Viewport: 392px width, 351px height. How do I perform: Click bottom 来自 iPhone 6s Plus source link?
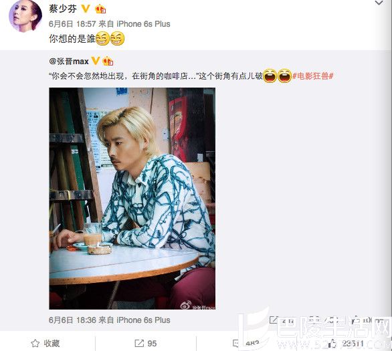tap(143, 320)
